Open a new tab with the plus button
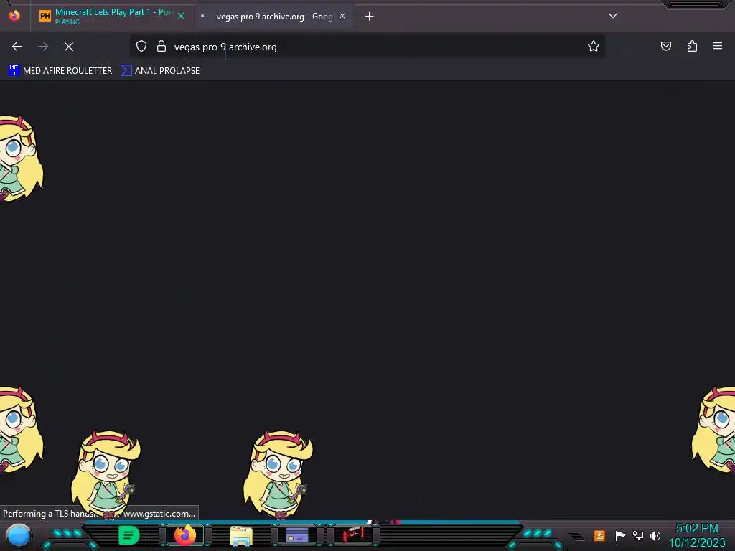This screenshot has height=551, width=735. coord(370,17)
